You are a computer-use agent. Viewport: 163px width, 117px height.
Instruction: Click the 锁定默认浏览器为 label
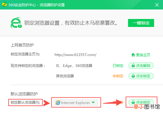click(x=25, y=102)
